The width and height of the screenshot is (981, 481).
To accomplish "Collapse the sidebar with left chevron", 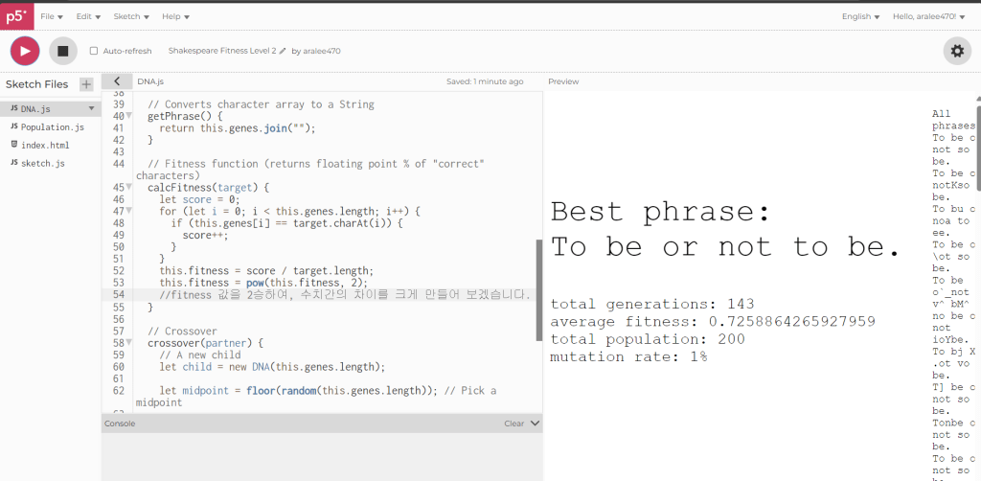I will [116, 81].
